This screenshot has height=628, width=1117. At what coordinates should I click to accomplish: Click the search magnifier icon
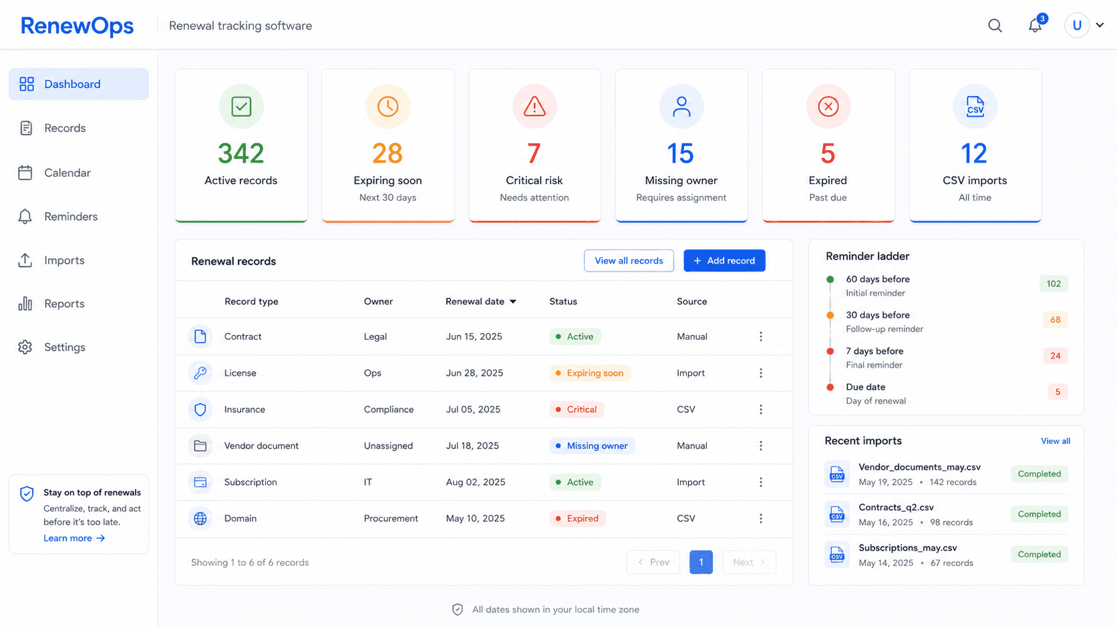pyautogui.click(x=995, y=25)
